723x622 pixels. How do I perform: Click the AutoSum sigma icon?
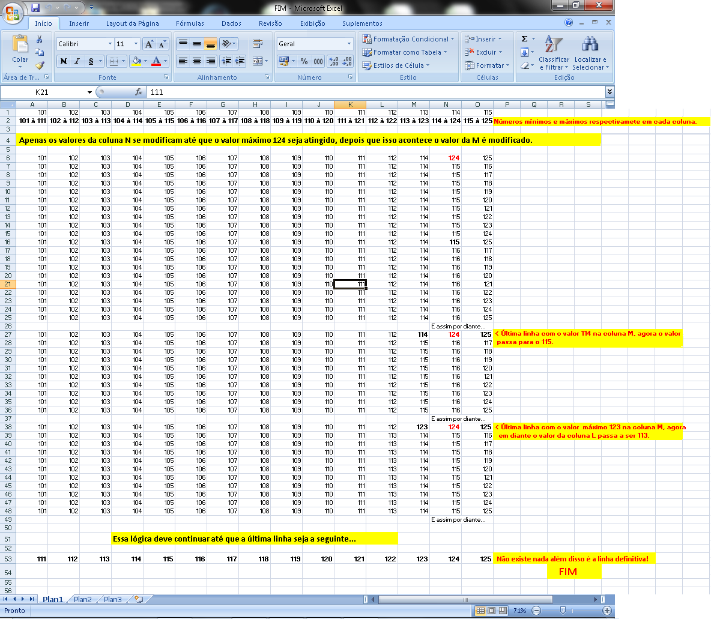coord(524,39)
